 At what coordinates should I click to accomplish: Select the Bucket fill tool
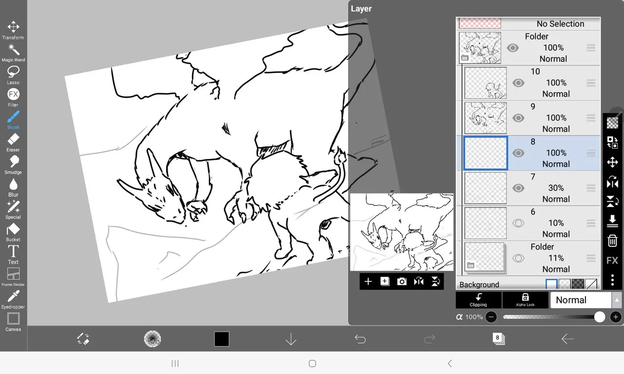[13, 232]
